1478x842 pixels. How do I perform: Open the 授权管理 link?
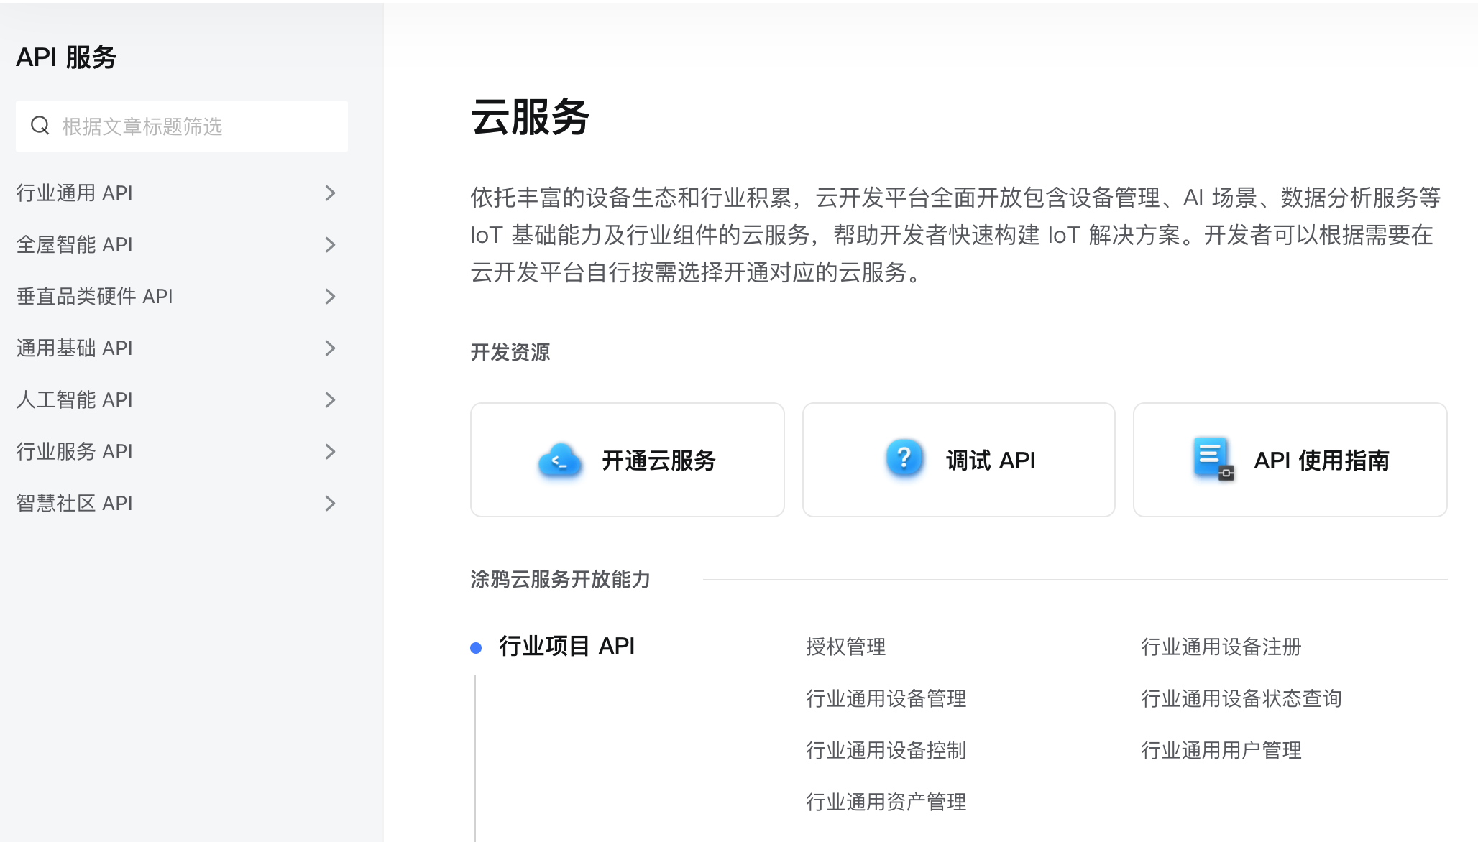point(847,647)
